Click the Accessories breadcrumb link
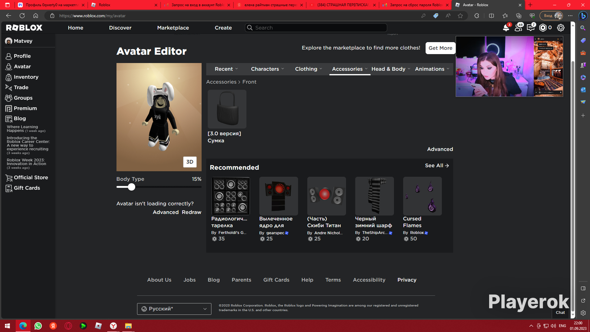Image resolution: width=590 pixels, height=332 pixels. (x=221, y=82)
